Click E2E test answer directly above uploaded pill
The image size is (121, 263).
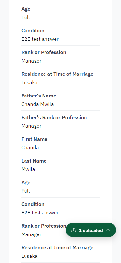[40, 213]
